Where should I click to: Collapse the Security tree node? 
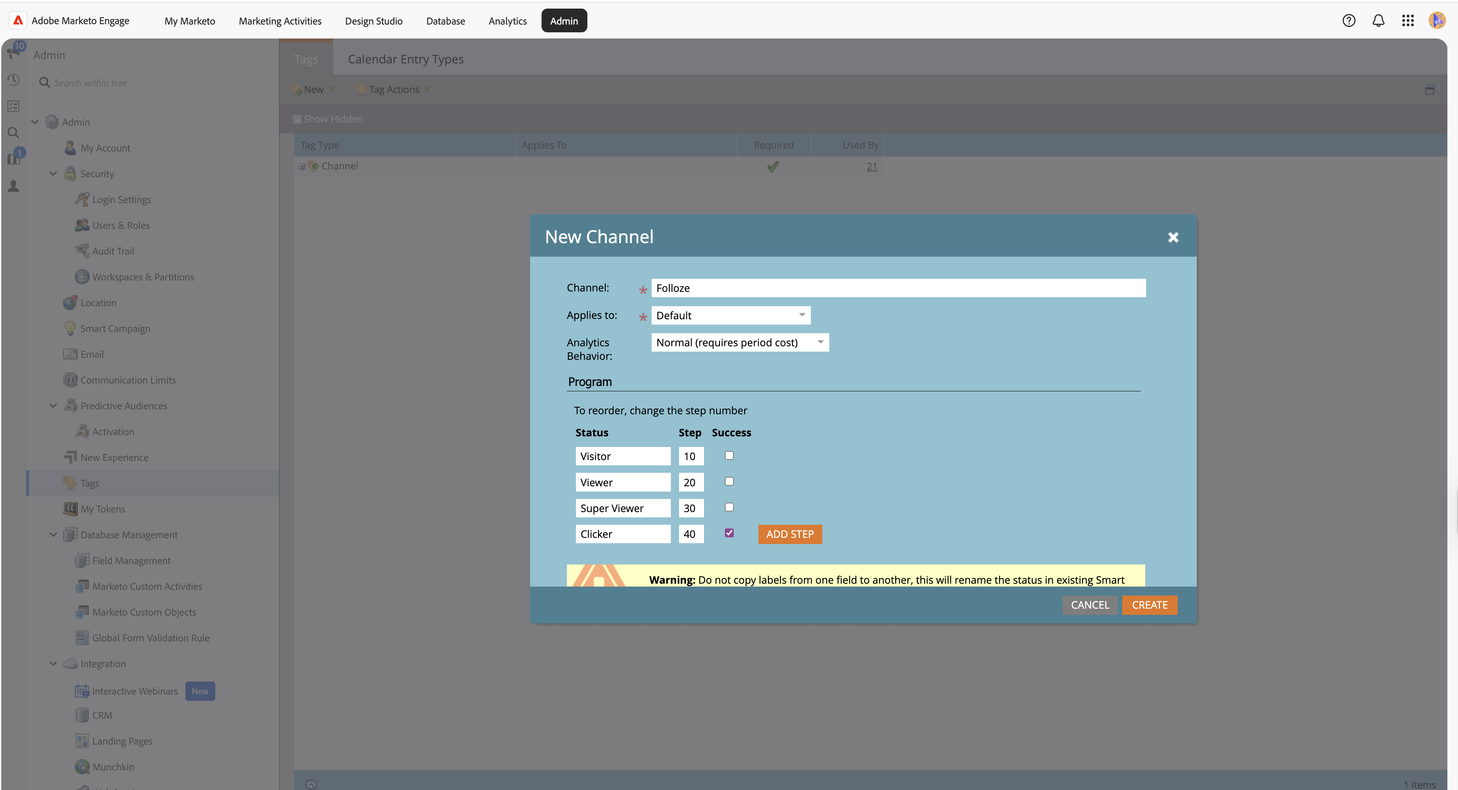tap(53, 174)
